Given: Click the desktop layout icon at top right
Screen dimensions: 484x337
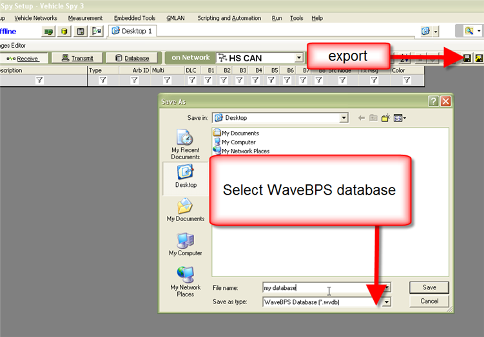Looking at the screenshot, I should 425,31.
